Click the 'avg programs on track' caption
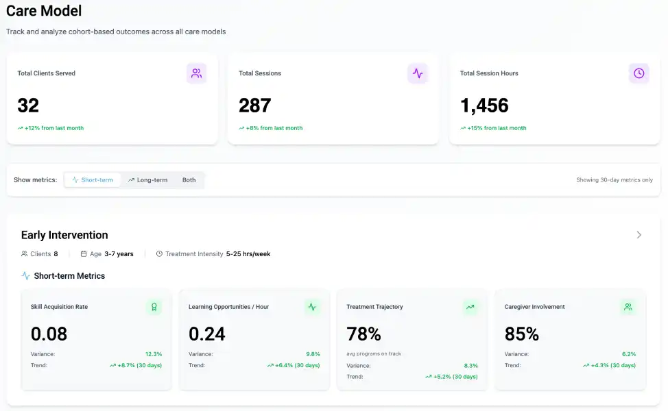668x411 pixels. pos(374,353)
